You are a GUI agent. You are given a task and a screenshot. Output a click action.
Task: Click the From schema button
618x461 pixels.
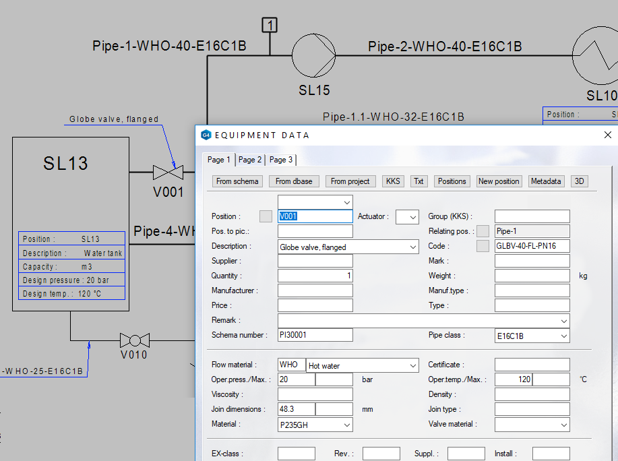[237, 181]
